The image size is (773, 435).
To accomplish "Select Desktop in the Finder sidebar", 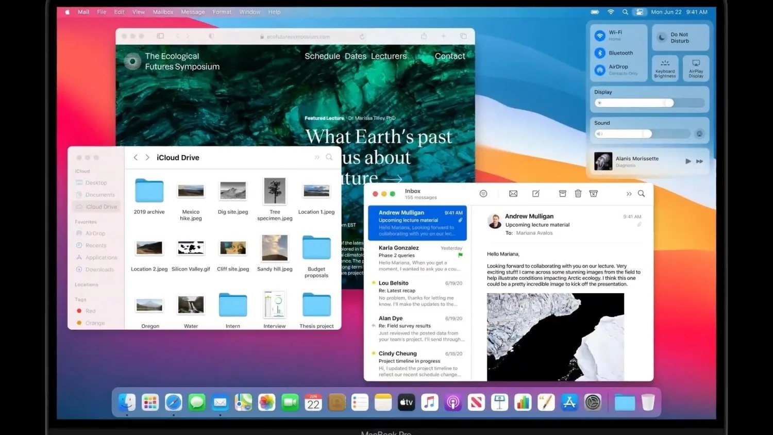I will [96, 182].
